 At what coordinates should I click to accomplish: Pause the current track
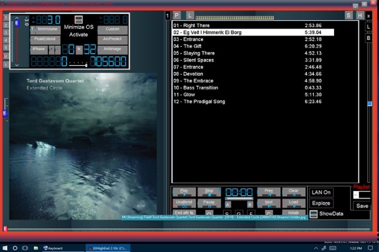point(209,203)
